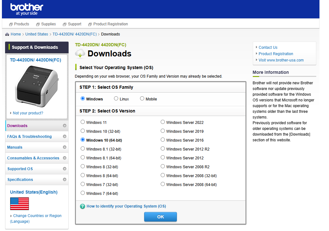Choose Windows 10 (64-bit) radio button
This screenshot has height=231, width=329.
(x=83, y=140)
